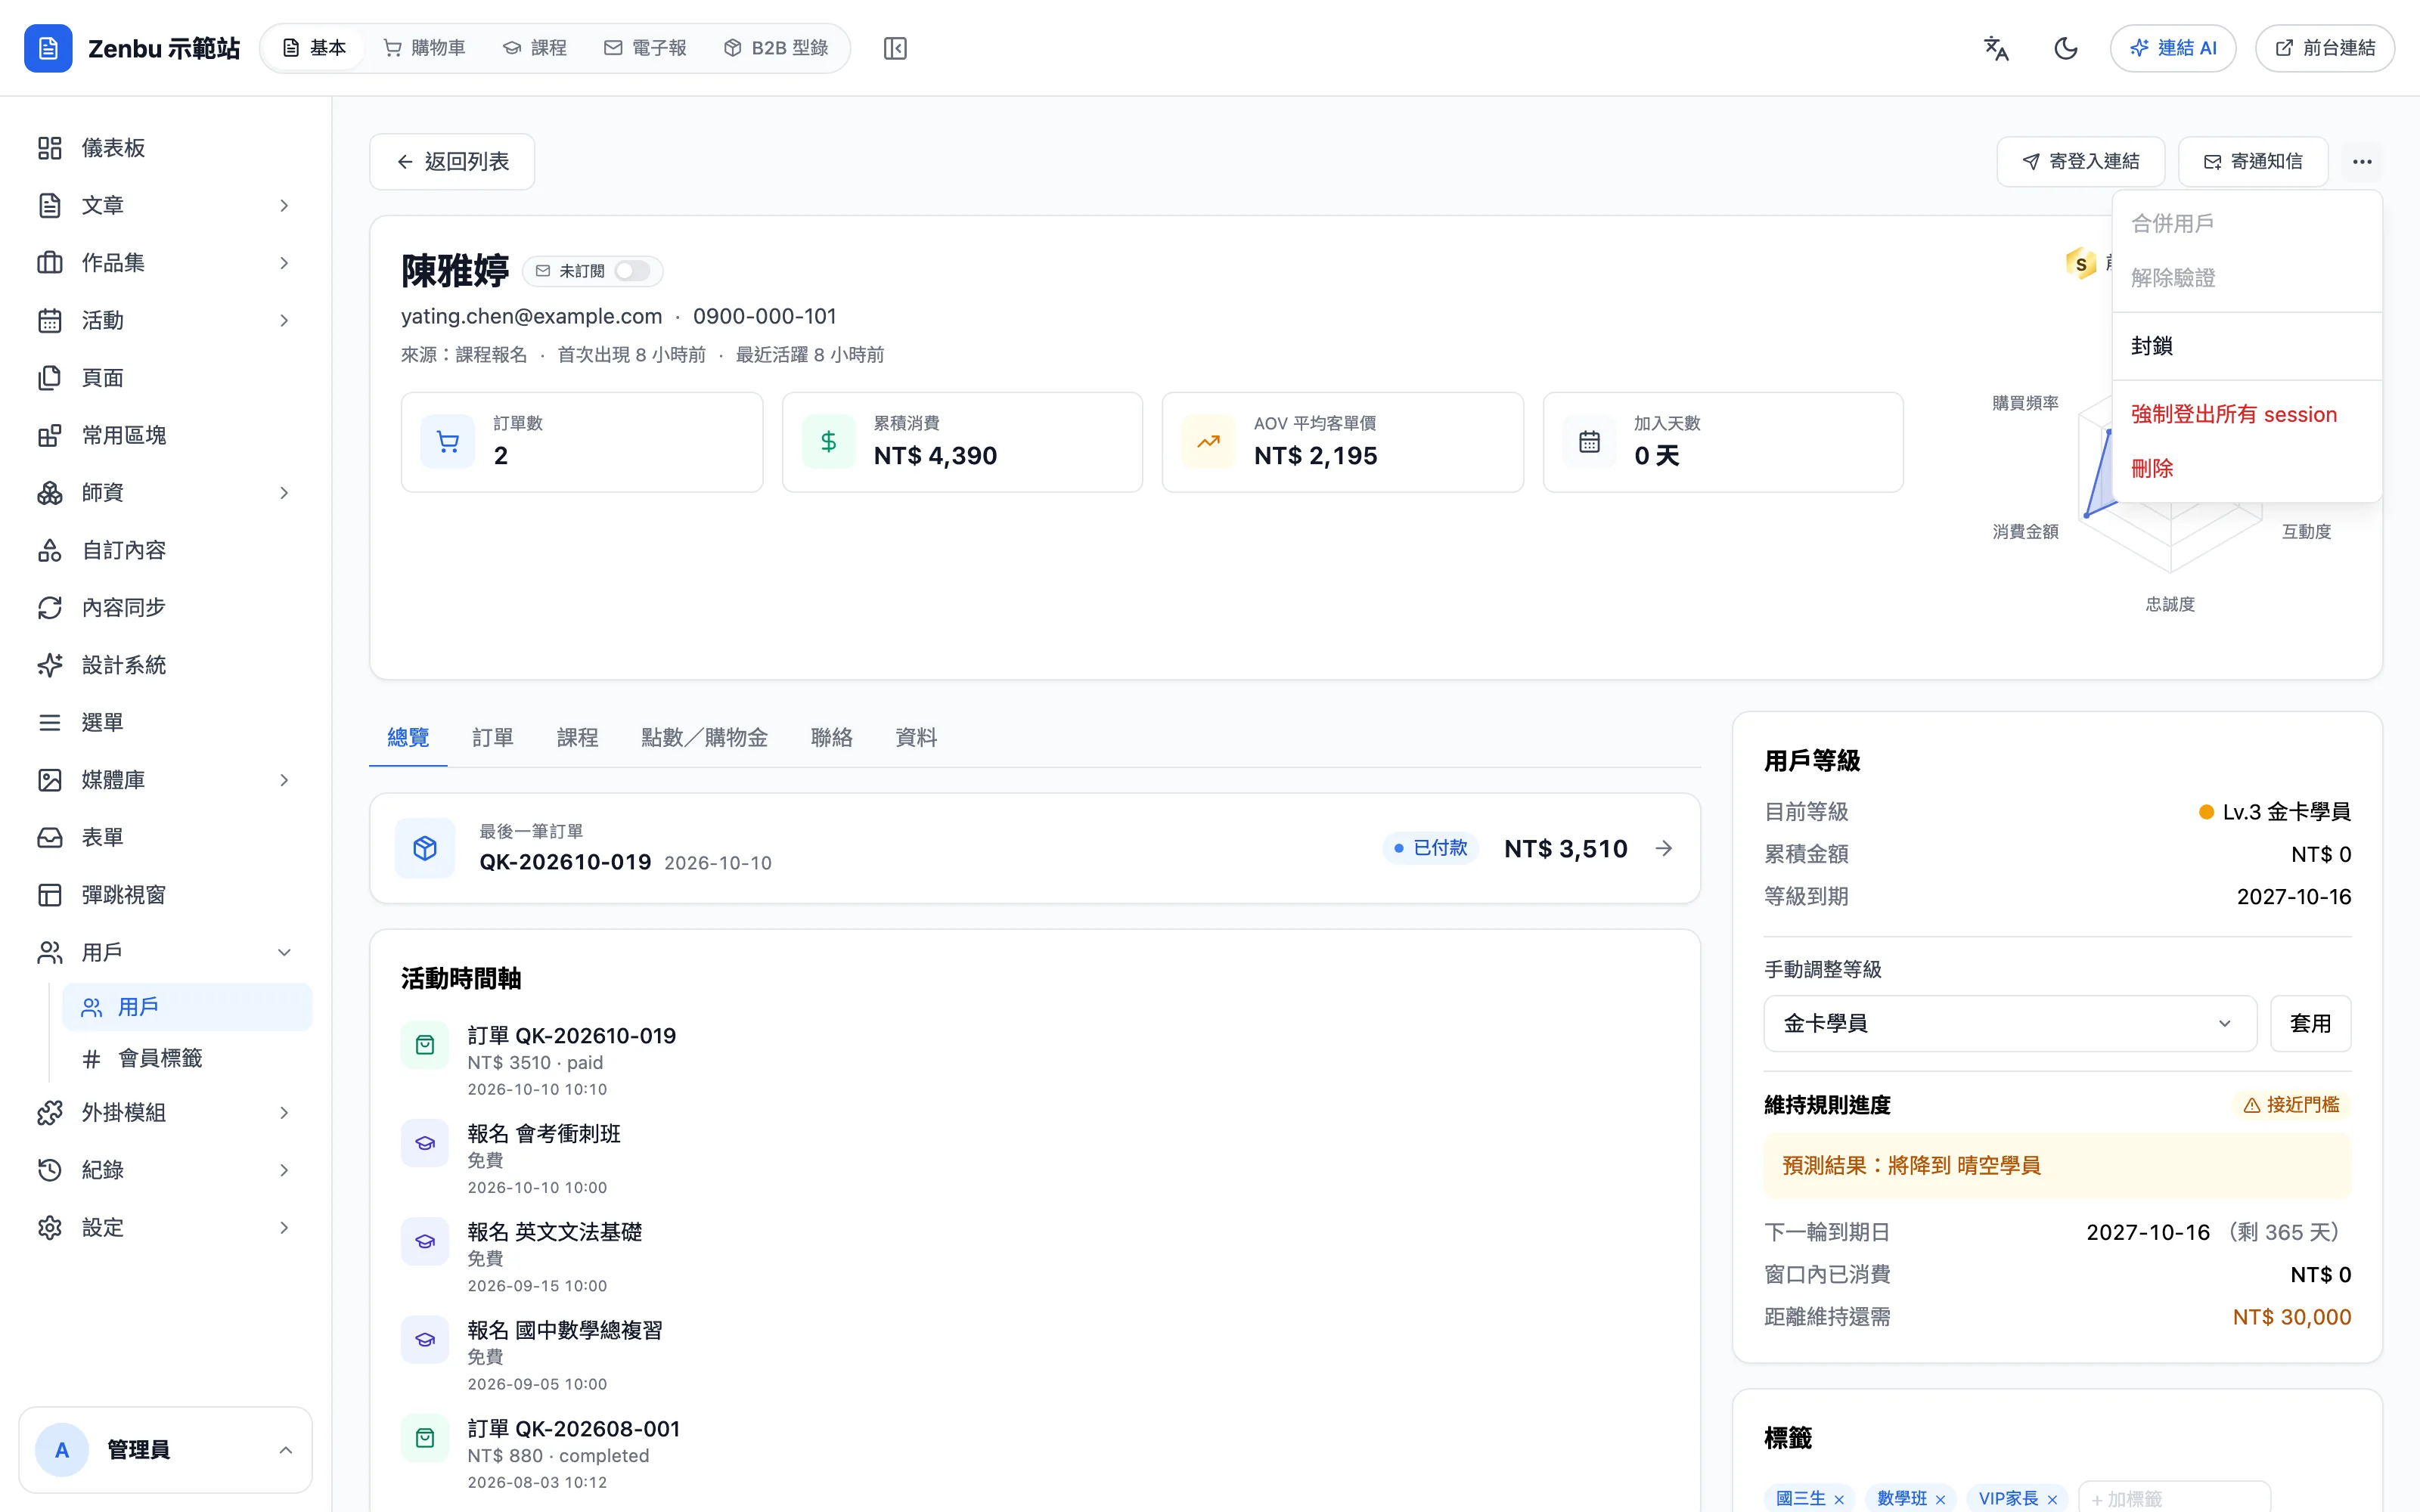Switch to the 點數／購物金 tab
Image resolution: width=2420 pixels, height=1512 pixels.
tap(704, 738)
